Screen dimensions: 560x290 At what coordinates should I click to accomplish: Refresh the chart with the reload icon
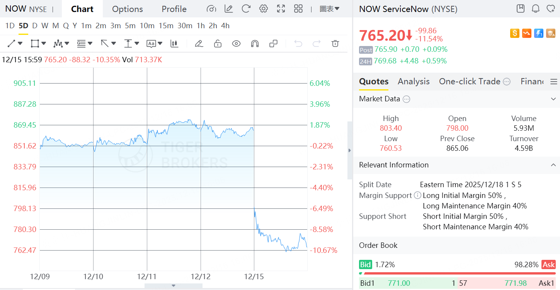(246, 9)
